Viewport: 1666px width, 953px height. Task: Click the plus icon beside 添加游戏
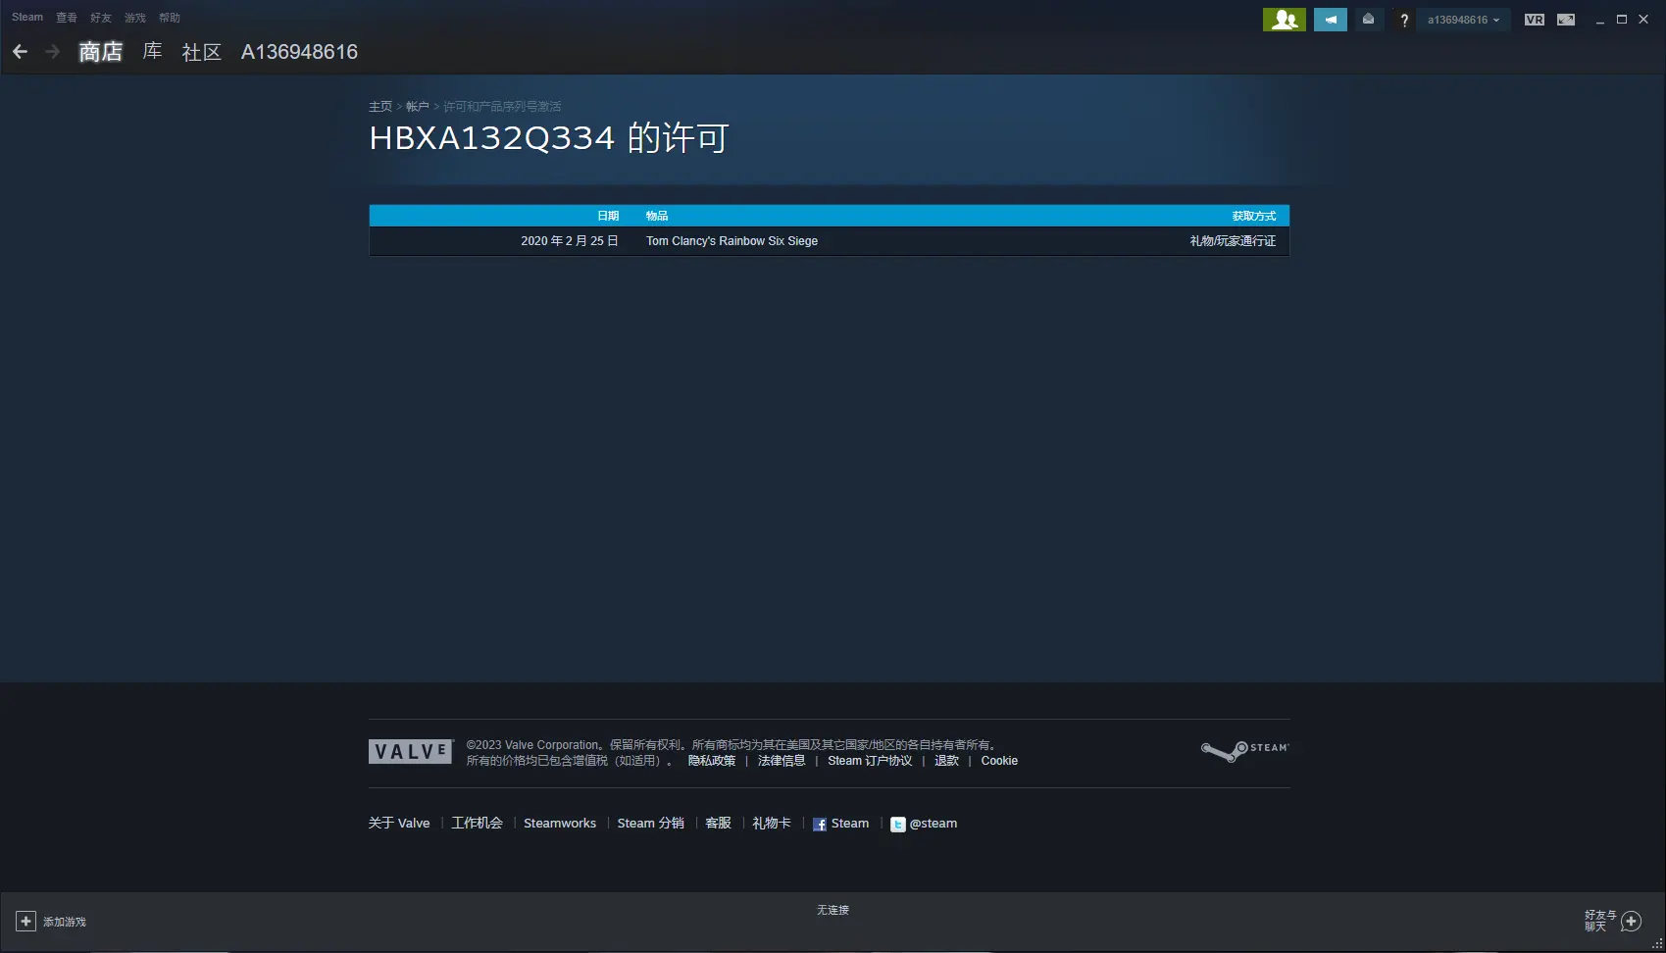pyautogui.click(x=25, y=921)
